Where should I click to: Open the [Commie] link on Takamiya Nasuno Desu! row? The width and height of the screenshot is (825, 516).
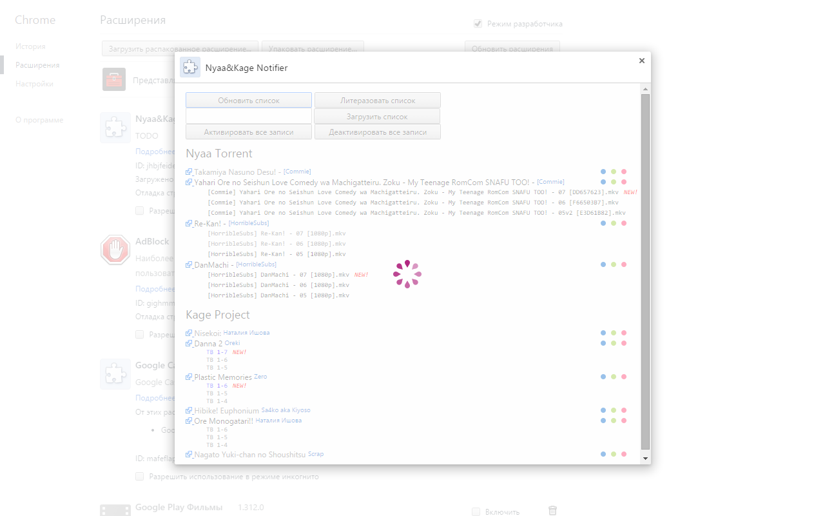click(297, 172)
